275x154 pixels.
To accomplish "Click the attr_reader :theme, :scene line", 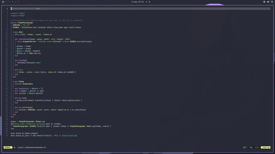I will coord(33,34).
